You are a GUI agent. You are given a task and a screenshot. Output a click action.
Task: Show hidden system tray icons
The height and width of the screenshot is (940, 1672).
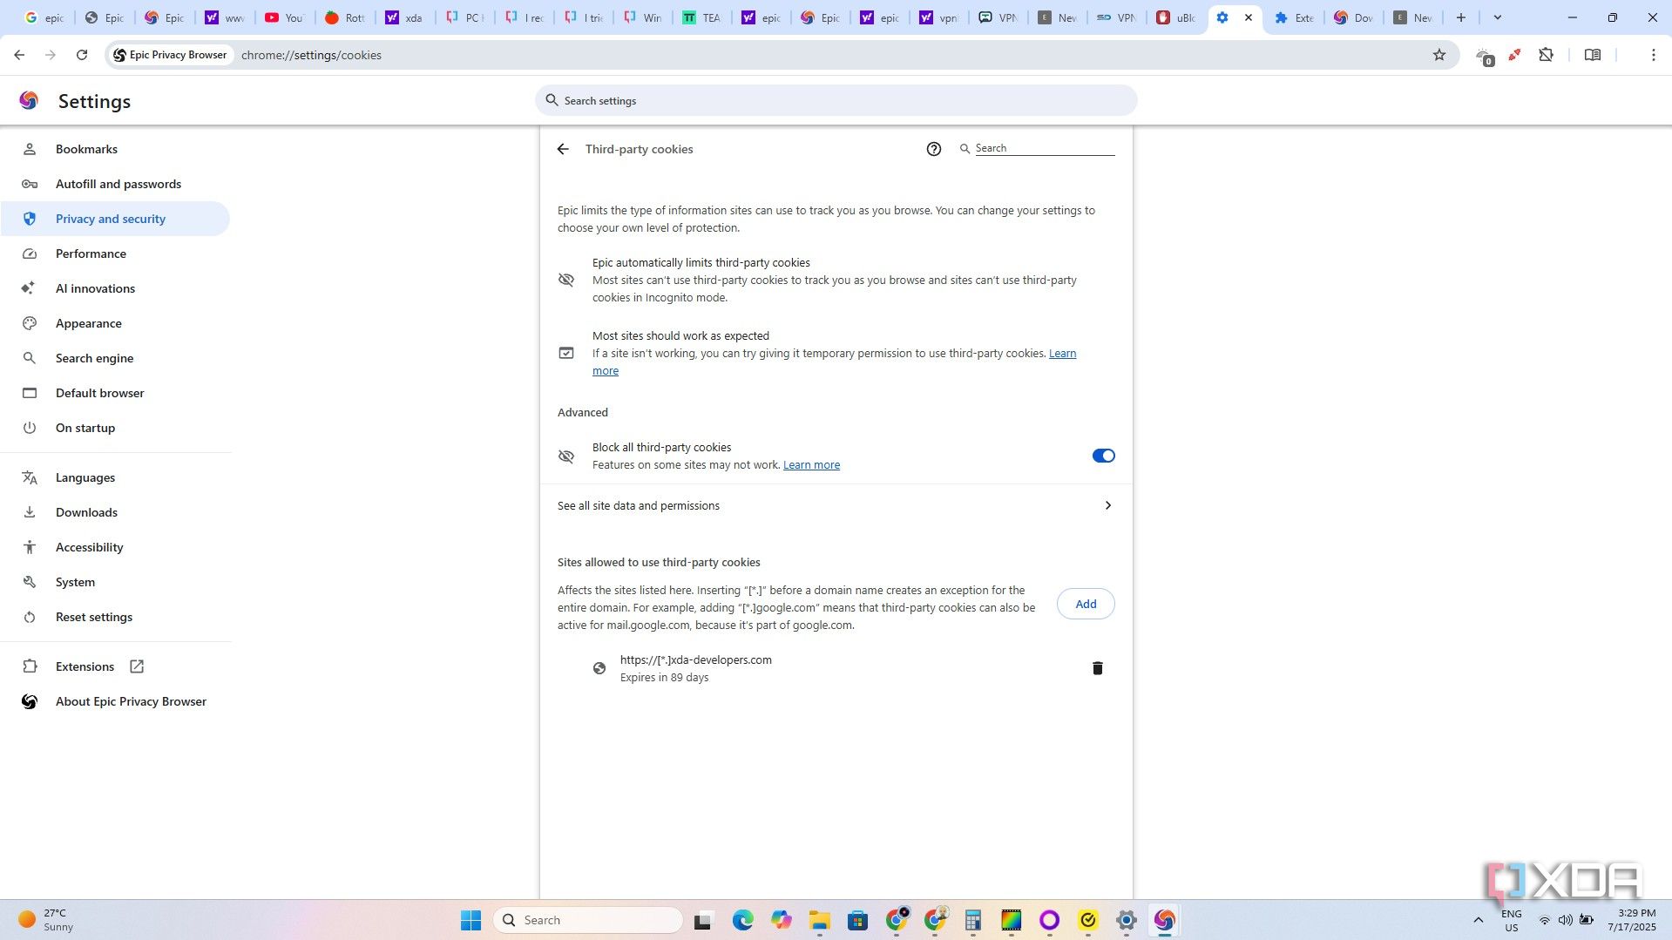pyautogui.click(x=1478, y=920)
